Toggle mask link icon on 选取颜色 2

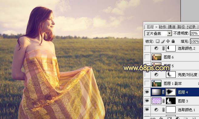pos(163,48)
